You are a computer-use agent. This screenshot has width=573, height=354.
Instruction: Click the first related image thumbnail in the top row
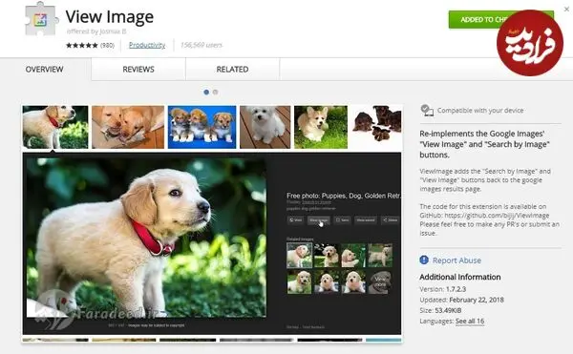coord(299,256)
